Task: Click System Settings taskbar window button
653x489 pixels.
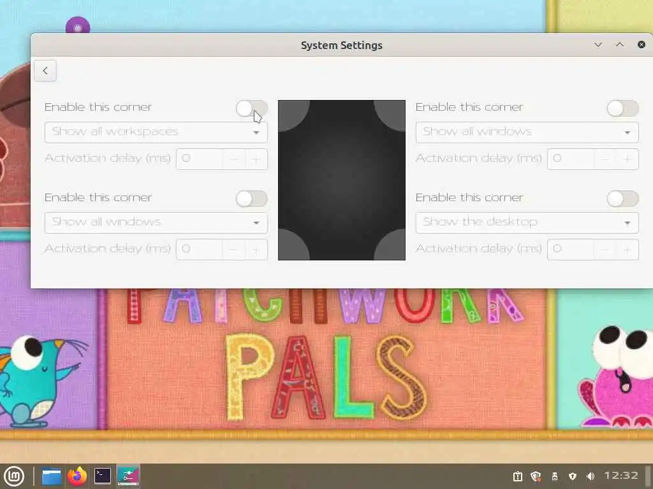Action: [128, 476]
